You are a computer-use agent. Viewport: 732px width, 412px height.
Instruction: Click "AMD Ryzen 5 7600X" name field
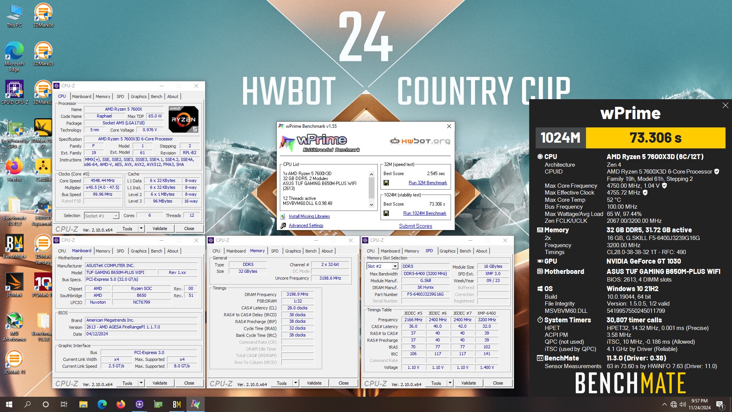pyautogui.click(x=124, y=109)
